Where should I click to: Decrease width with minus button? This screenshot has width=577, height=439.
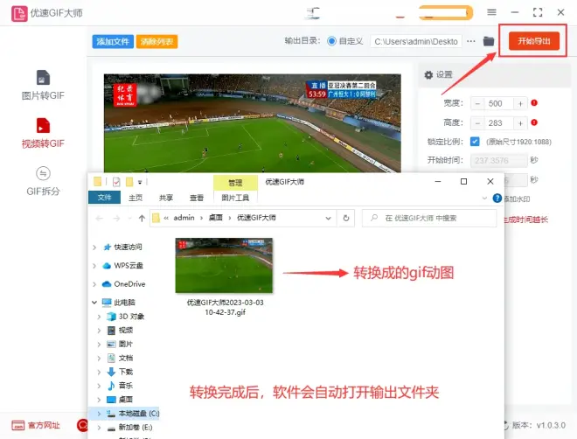point(477,104)
